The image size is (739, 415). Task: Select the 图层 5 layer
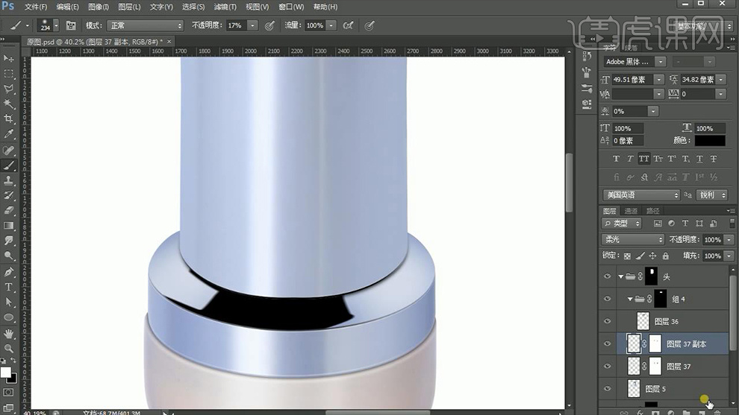(655, 389)
